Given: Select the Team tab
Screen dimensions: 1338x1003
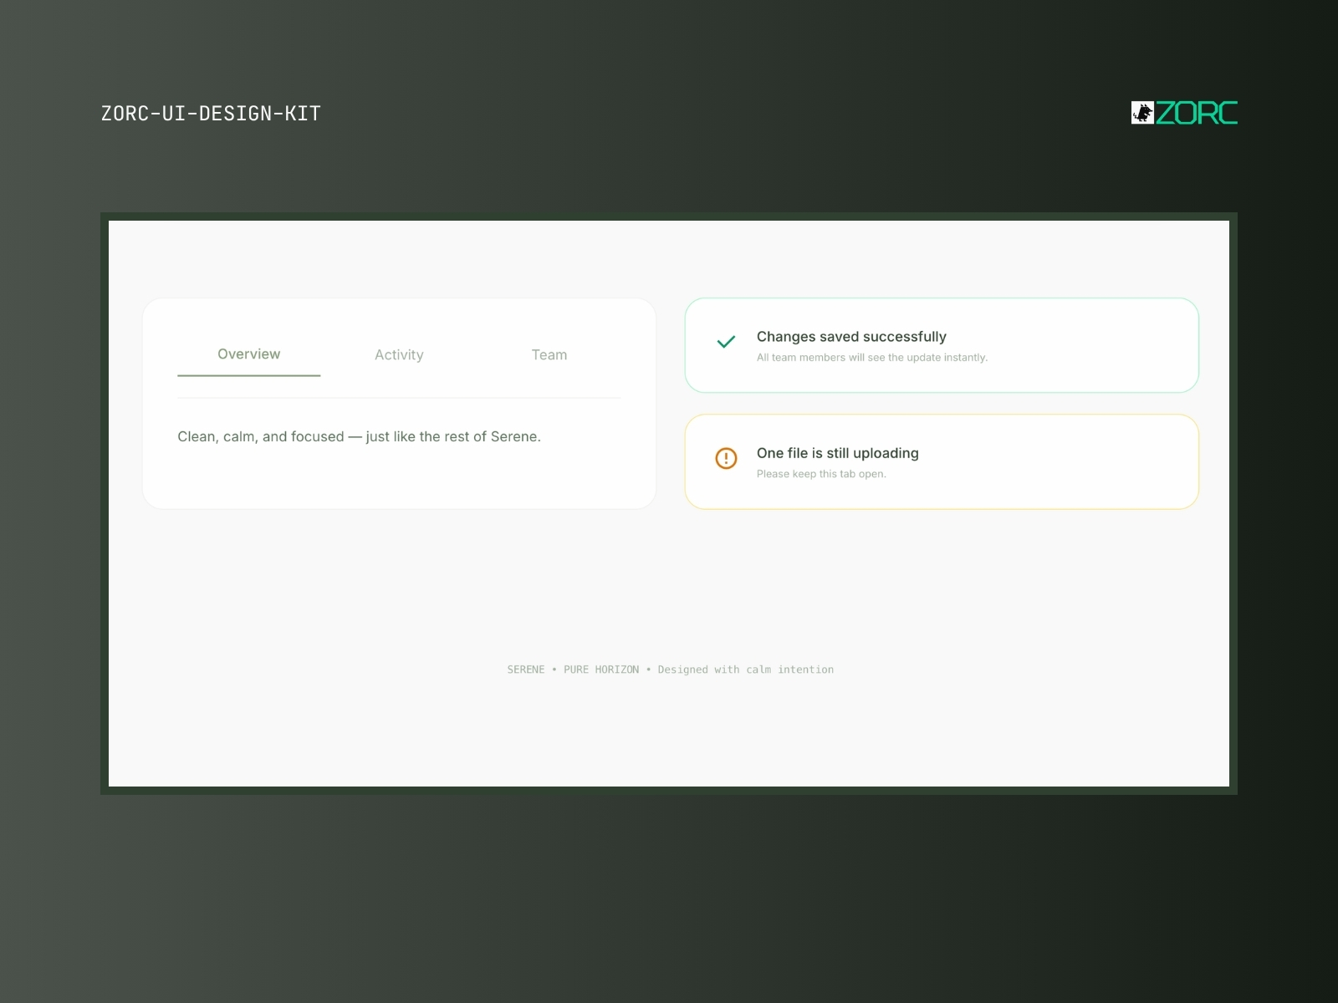Looking at the screenshot, I should [549, 355].
